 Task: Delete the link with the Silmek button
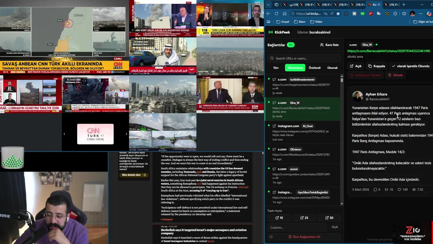[x=395, y=75]
